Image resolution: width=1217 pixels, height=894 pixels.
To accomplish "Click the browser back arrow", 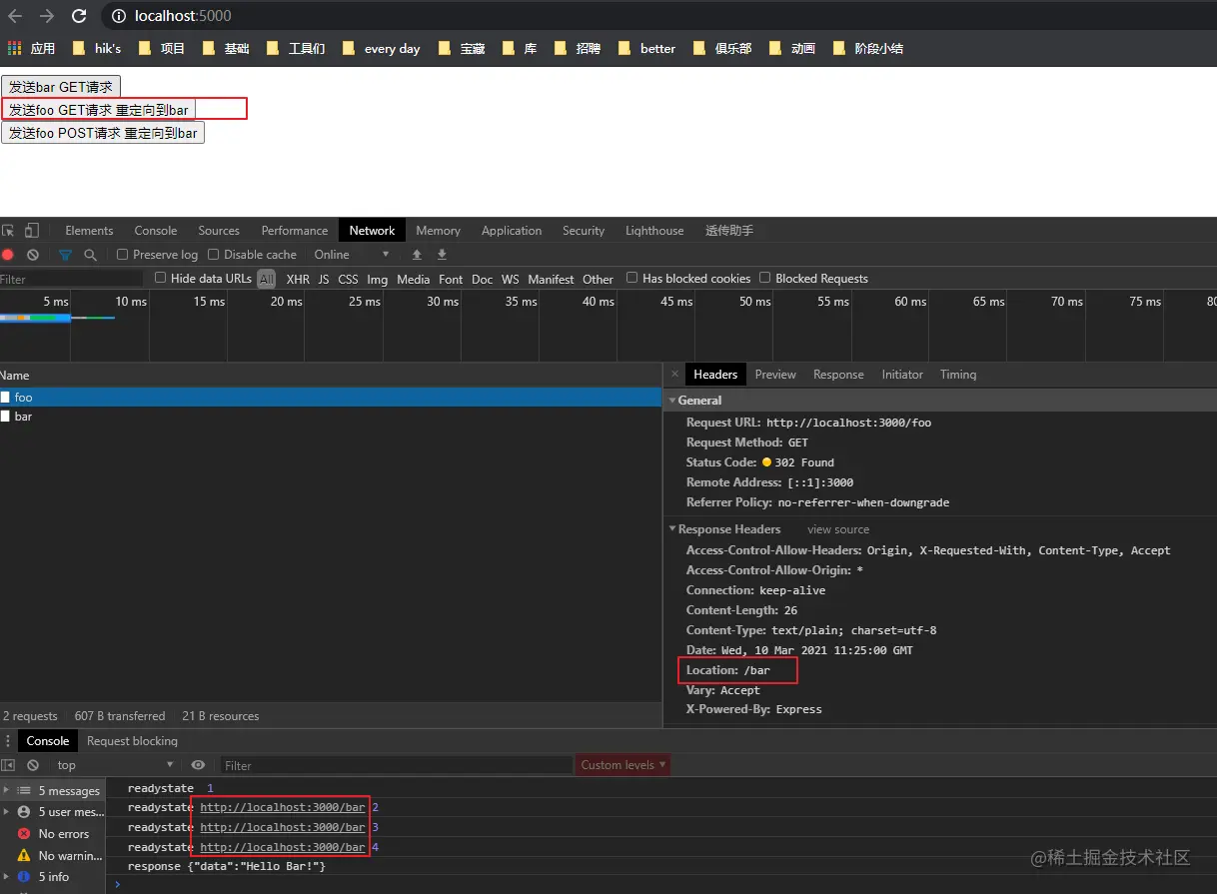I will 15,16.
